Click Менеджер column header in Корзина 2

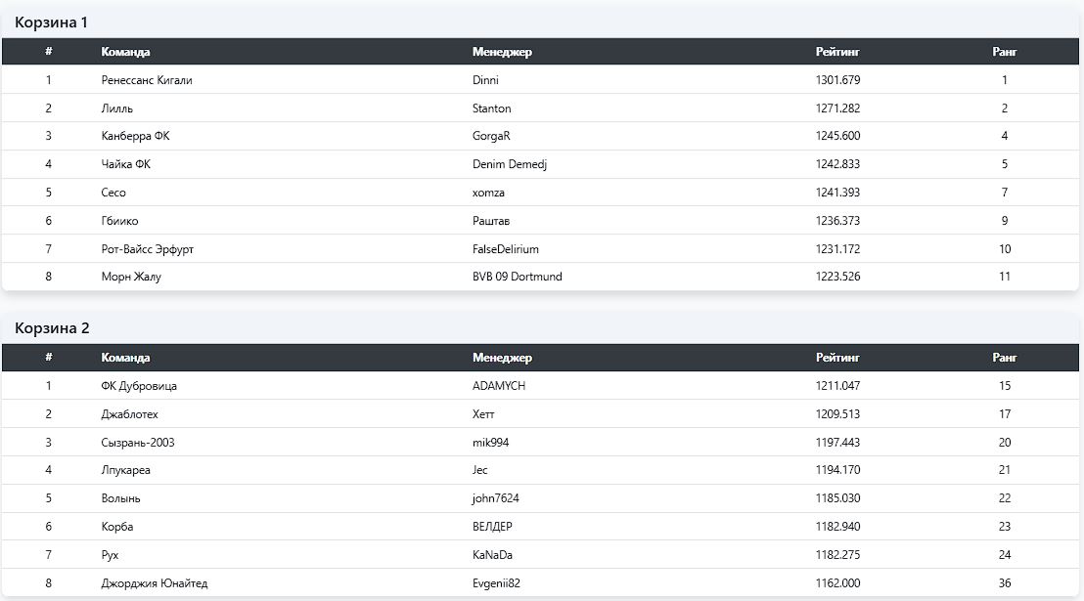click(x=502, y=358)
